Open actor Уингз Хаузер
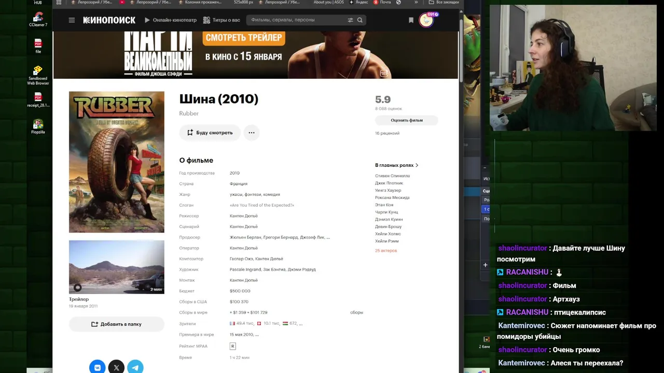The width and height of the screenshot is (664, 373). coord(388,191)
